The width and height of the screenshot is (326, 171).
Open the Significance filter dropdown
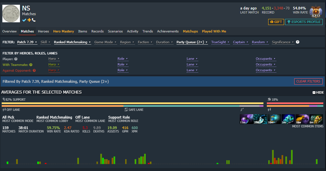283,42
